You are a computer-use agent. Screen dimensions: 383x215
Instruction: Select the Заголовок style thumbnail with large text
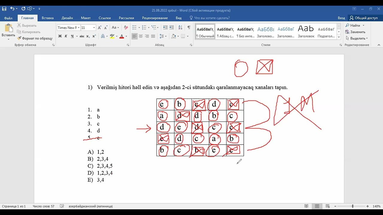(x=306, y=32)
